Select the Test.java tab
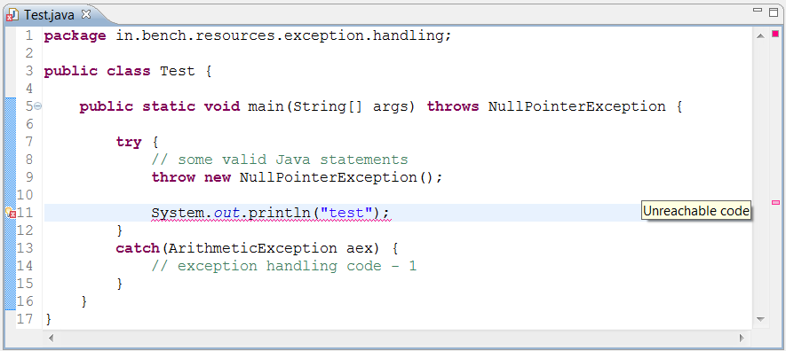 pos(49,15)
